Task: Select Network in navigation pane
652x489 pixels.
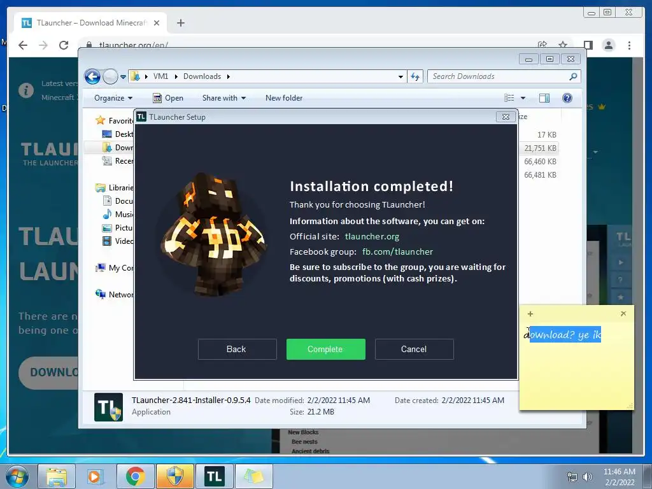Action: 115,294
